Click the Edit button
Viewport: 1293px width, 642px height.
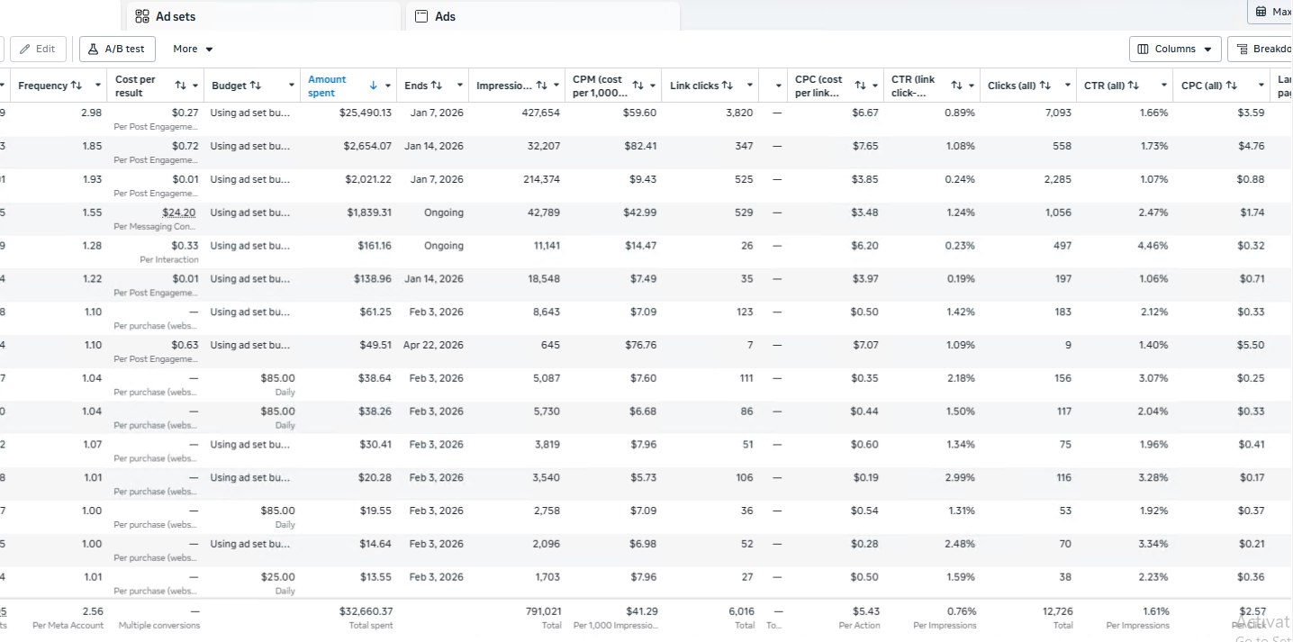tap(38, 49)
